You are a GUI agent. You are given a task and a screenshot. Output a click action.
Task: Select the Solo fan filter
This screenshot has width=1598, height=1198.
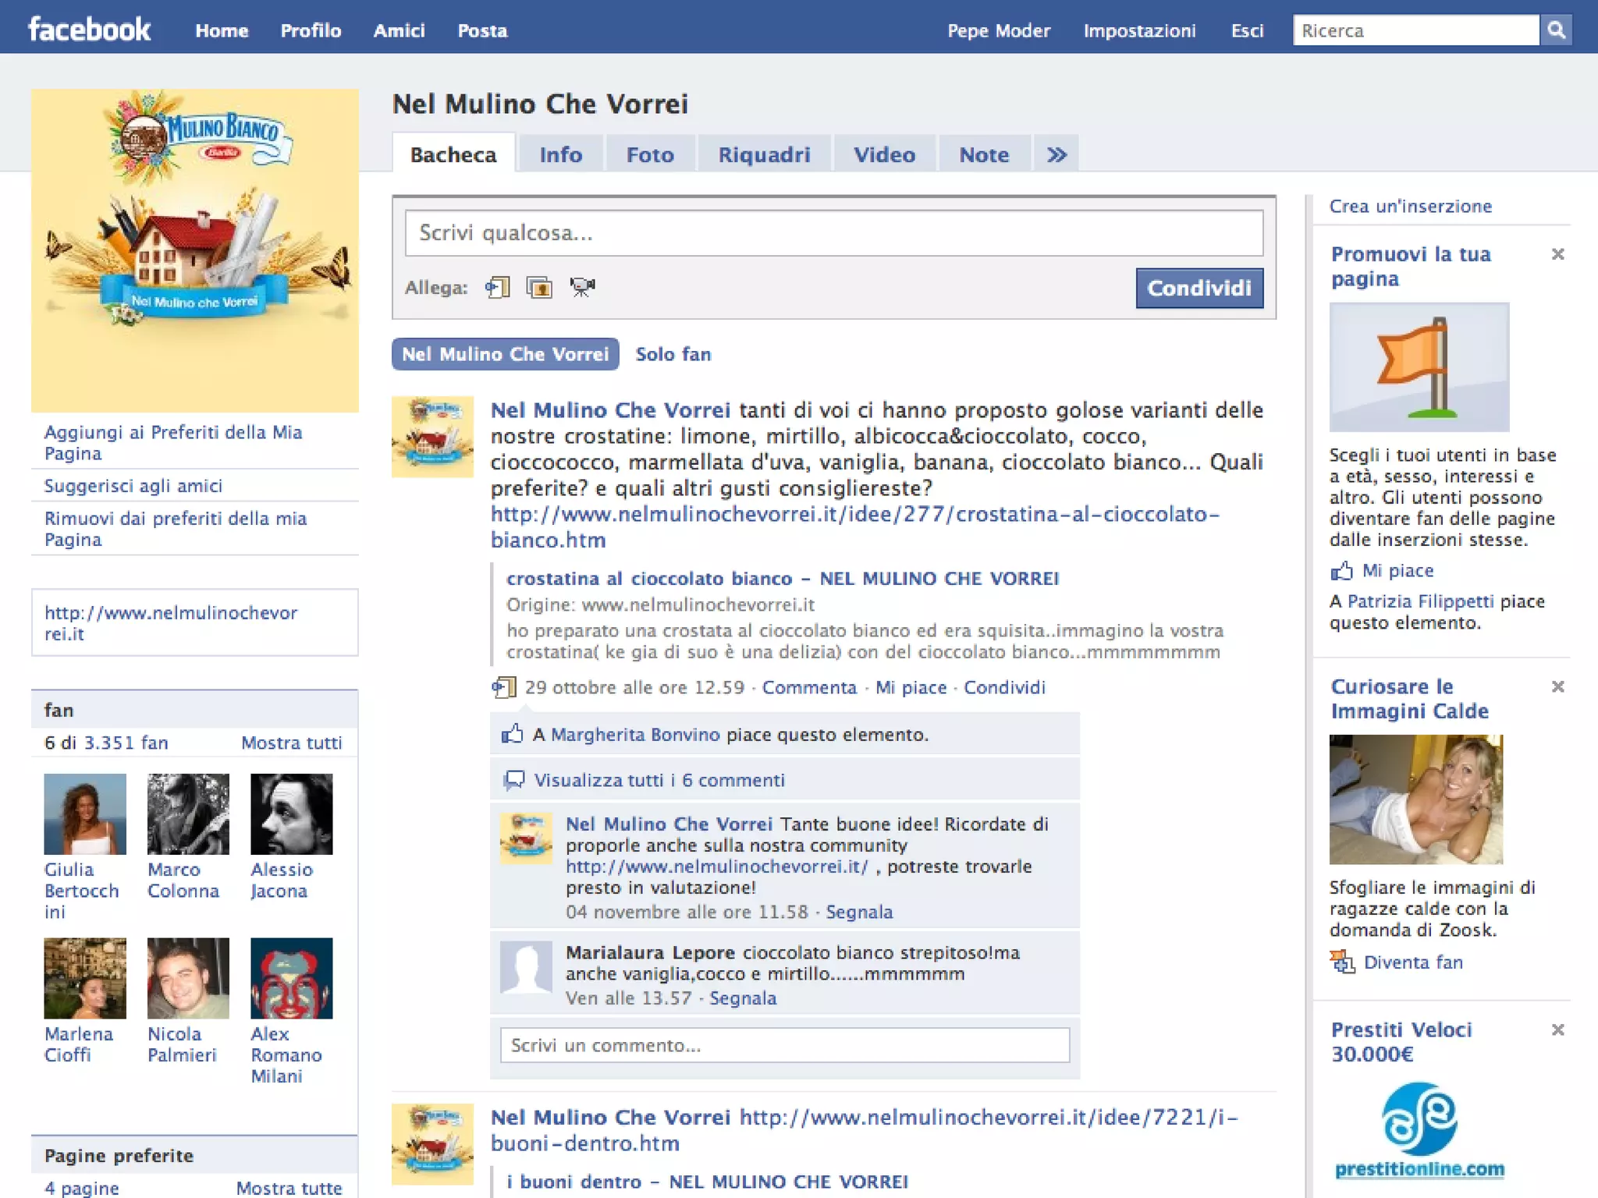pos(673,354)
